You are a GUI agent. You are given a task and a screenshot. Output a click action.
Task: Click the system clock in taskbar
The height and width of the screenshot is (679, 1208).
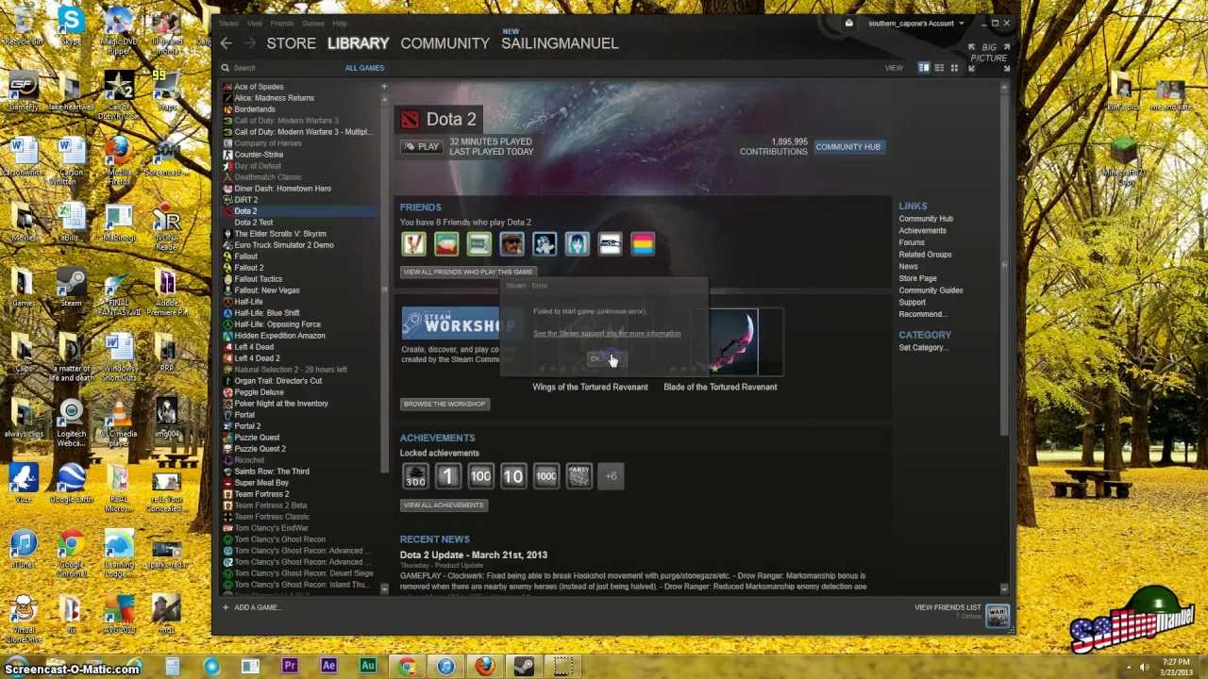tap(1178, 667)
